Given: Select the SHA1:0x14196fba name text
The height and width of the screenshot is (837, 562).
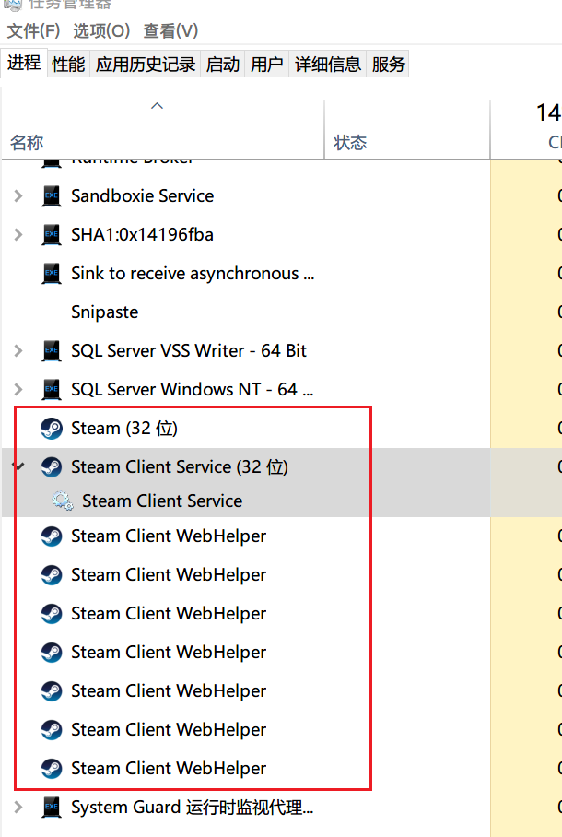Looking at the screenshot, I should click(x=143, y=234).
